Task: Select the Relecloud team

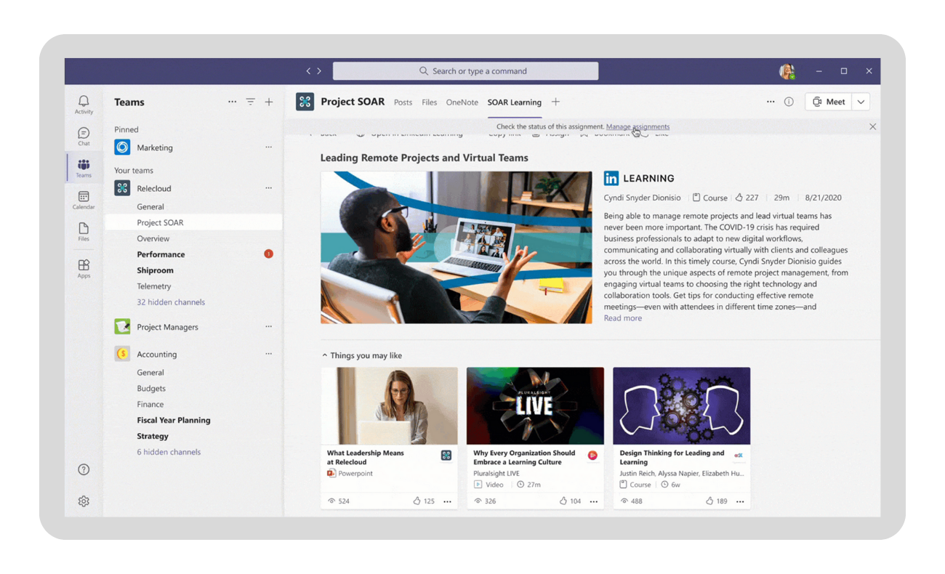Action: [154, 188]
